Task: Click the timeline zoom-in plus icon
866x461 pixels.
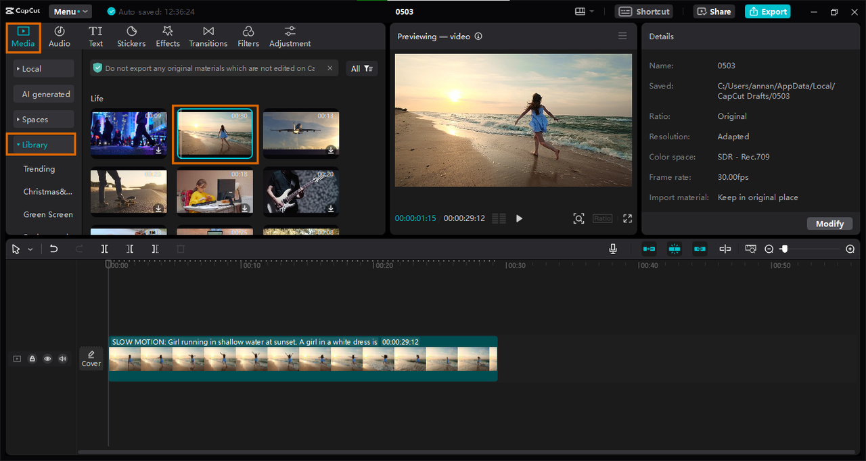Action: coord(850,249)
